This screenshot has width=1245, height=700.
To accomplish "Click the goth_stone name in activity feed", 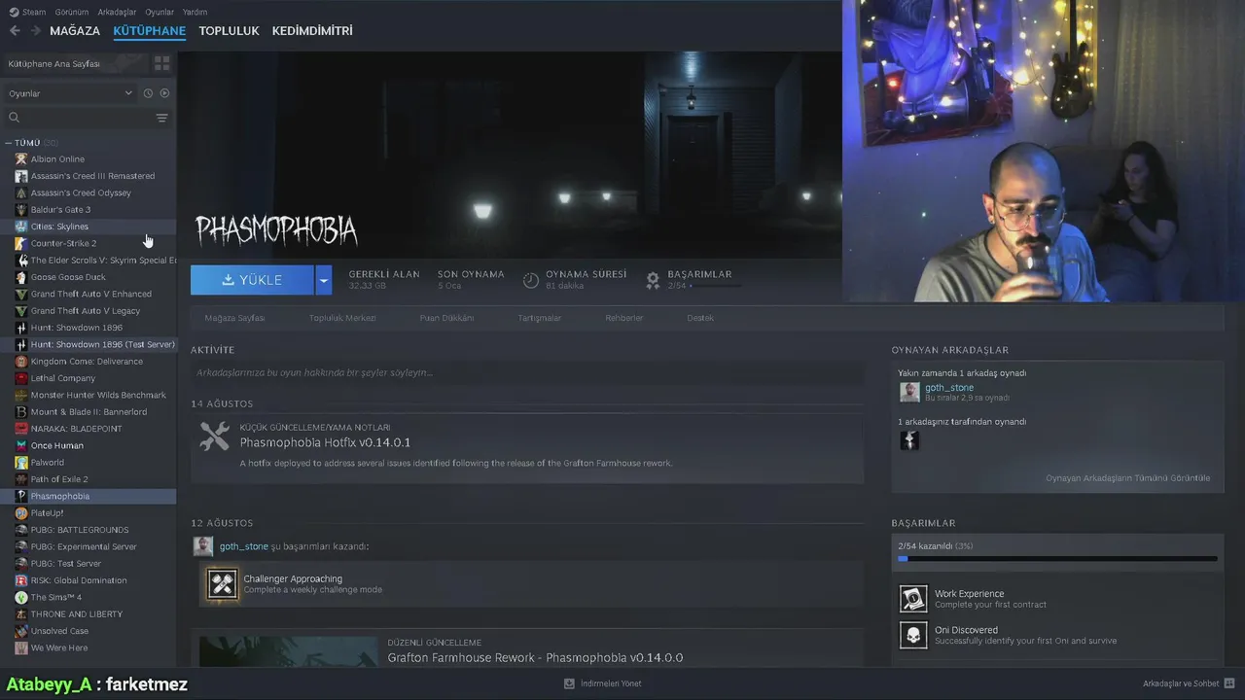I will pos(243,546).
